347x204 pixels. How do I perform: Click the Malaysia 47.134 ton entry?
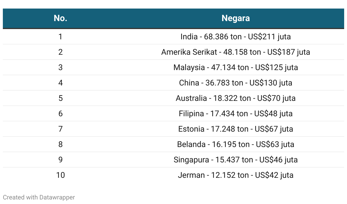pos(236,68)
